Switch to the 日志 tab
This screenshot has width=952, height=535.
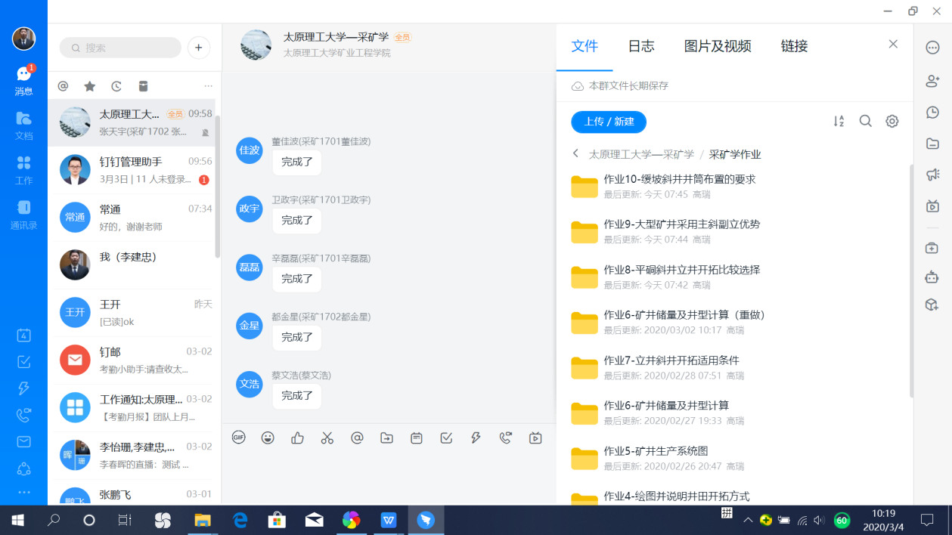click(x=640, y=46)
